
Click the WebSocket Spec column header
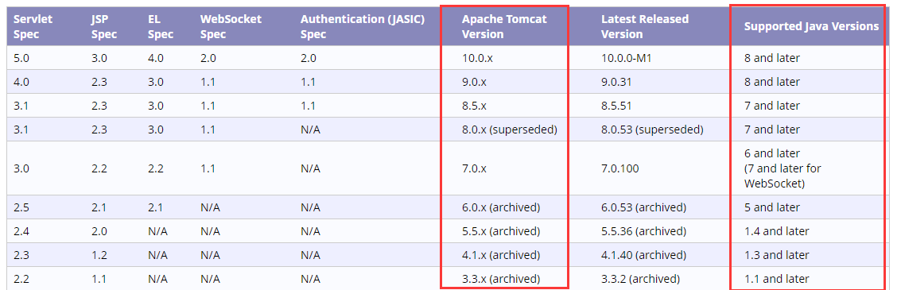click(231, 26)
